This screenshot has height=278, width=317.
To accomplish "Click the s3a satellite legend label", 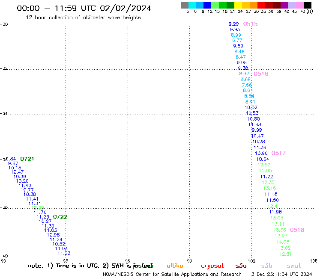I will point(241,266).
